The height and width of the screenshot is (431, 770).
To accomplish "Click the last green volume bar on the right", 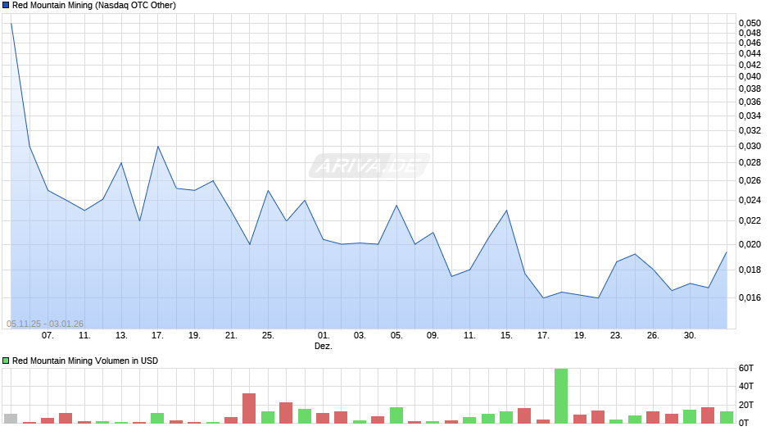I will (727, 417).
